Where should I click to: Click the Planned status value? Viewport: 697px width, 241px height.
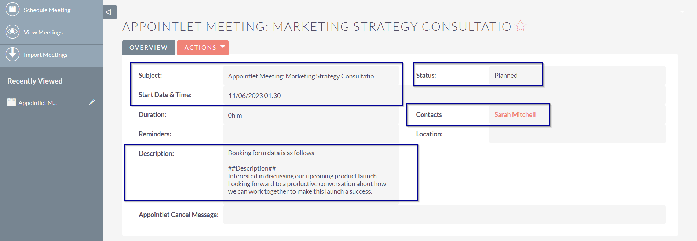coord(506,76)
